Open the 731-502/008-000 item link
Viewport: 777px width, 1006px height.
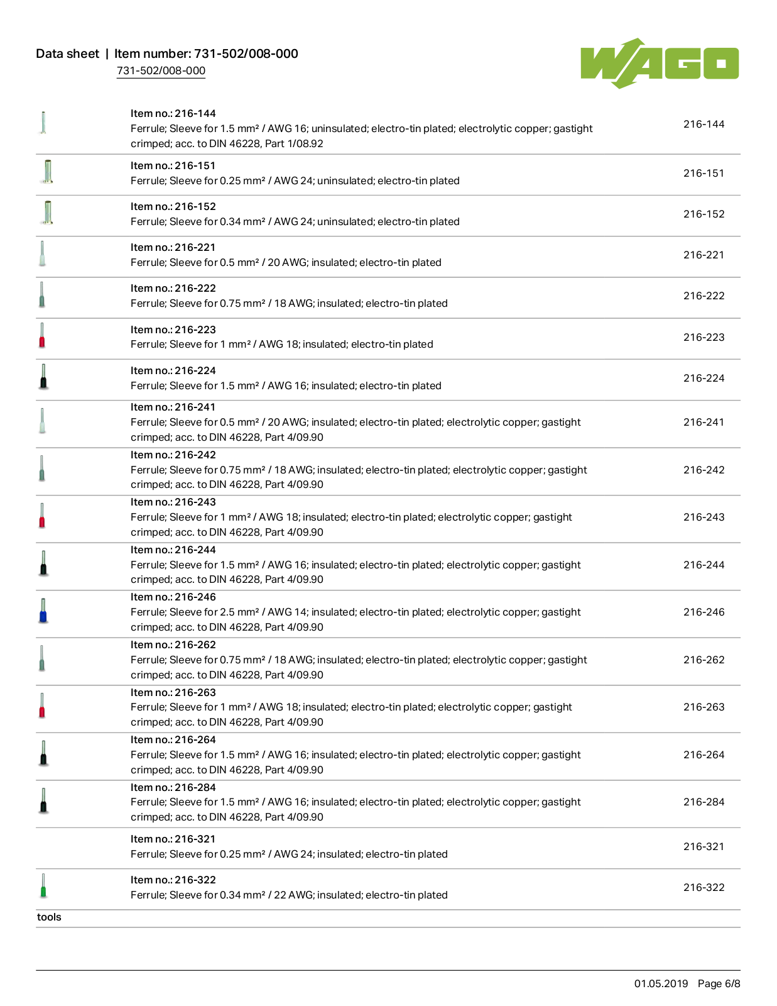[x=161, y=71]
